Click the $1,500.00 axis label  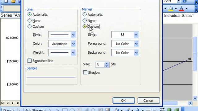point(12,61)
